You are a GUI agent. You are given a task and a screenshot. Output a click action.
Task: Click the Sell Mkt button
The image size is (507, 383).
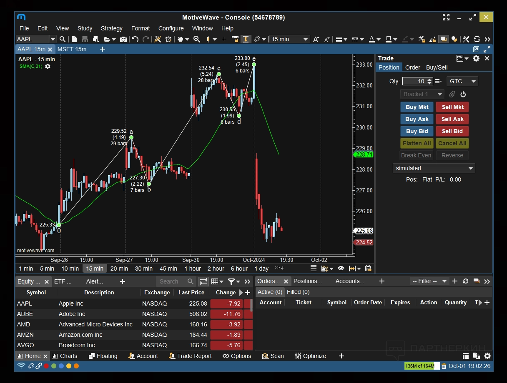(452, 107)
